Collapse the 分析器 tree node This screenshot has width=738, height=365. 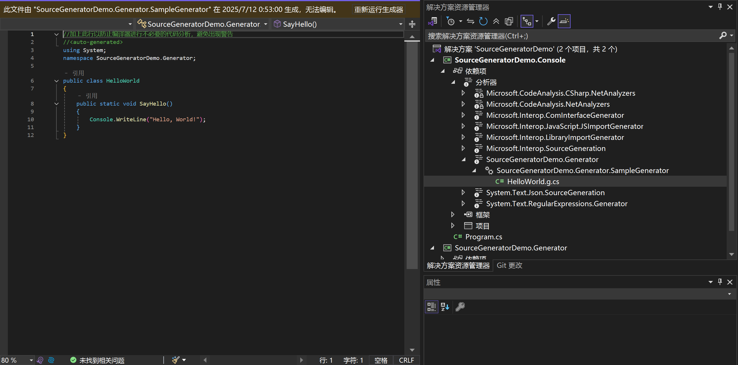tap(453, 82)
